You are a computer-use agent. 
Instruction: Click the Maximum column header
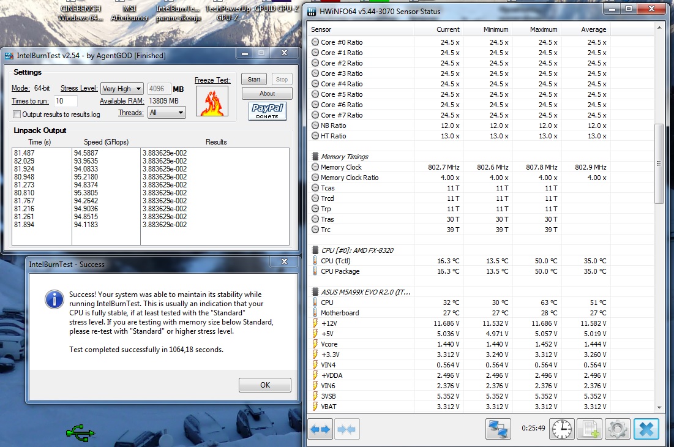[x=537, y=29]
